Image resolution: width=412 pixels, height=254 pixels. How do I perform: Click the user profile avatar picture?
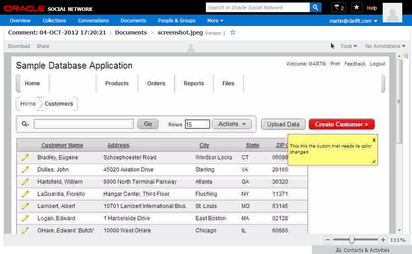pyautogui.click(x=392, y=13)
